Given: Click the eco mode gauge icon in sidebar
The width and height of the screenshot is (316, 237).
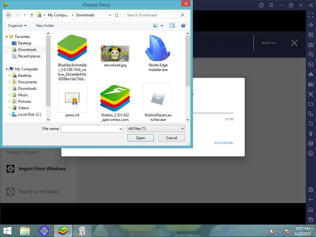Looking at the screenshot, I should 311,153.
